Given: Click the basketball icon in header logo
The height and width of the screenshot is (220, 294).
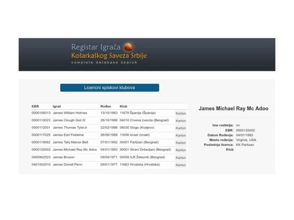Looking at the screenshot, I should point(128,47).
